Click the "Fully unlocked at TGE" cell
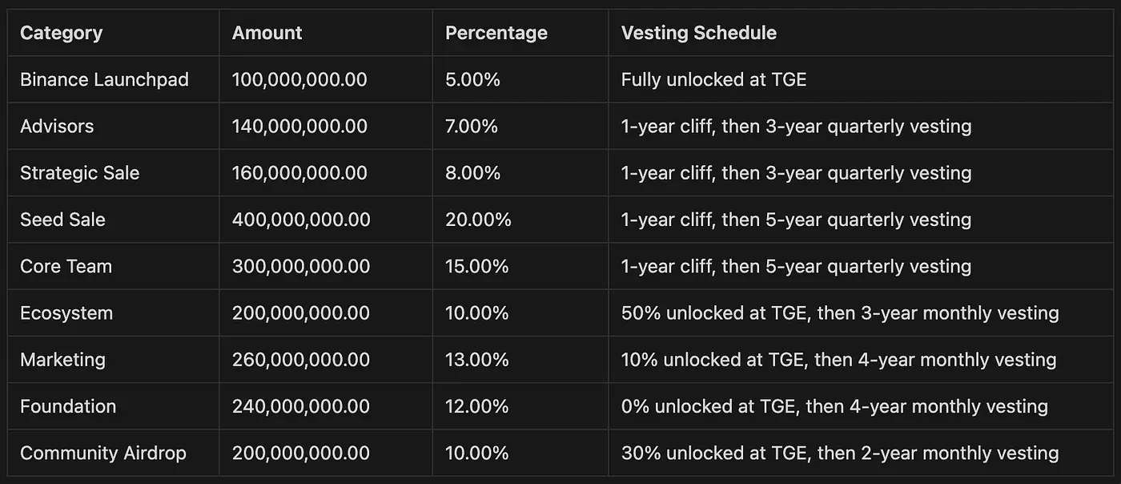Image resolution: width=1121 pixels, height=484 pixels. point(714,79)
